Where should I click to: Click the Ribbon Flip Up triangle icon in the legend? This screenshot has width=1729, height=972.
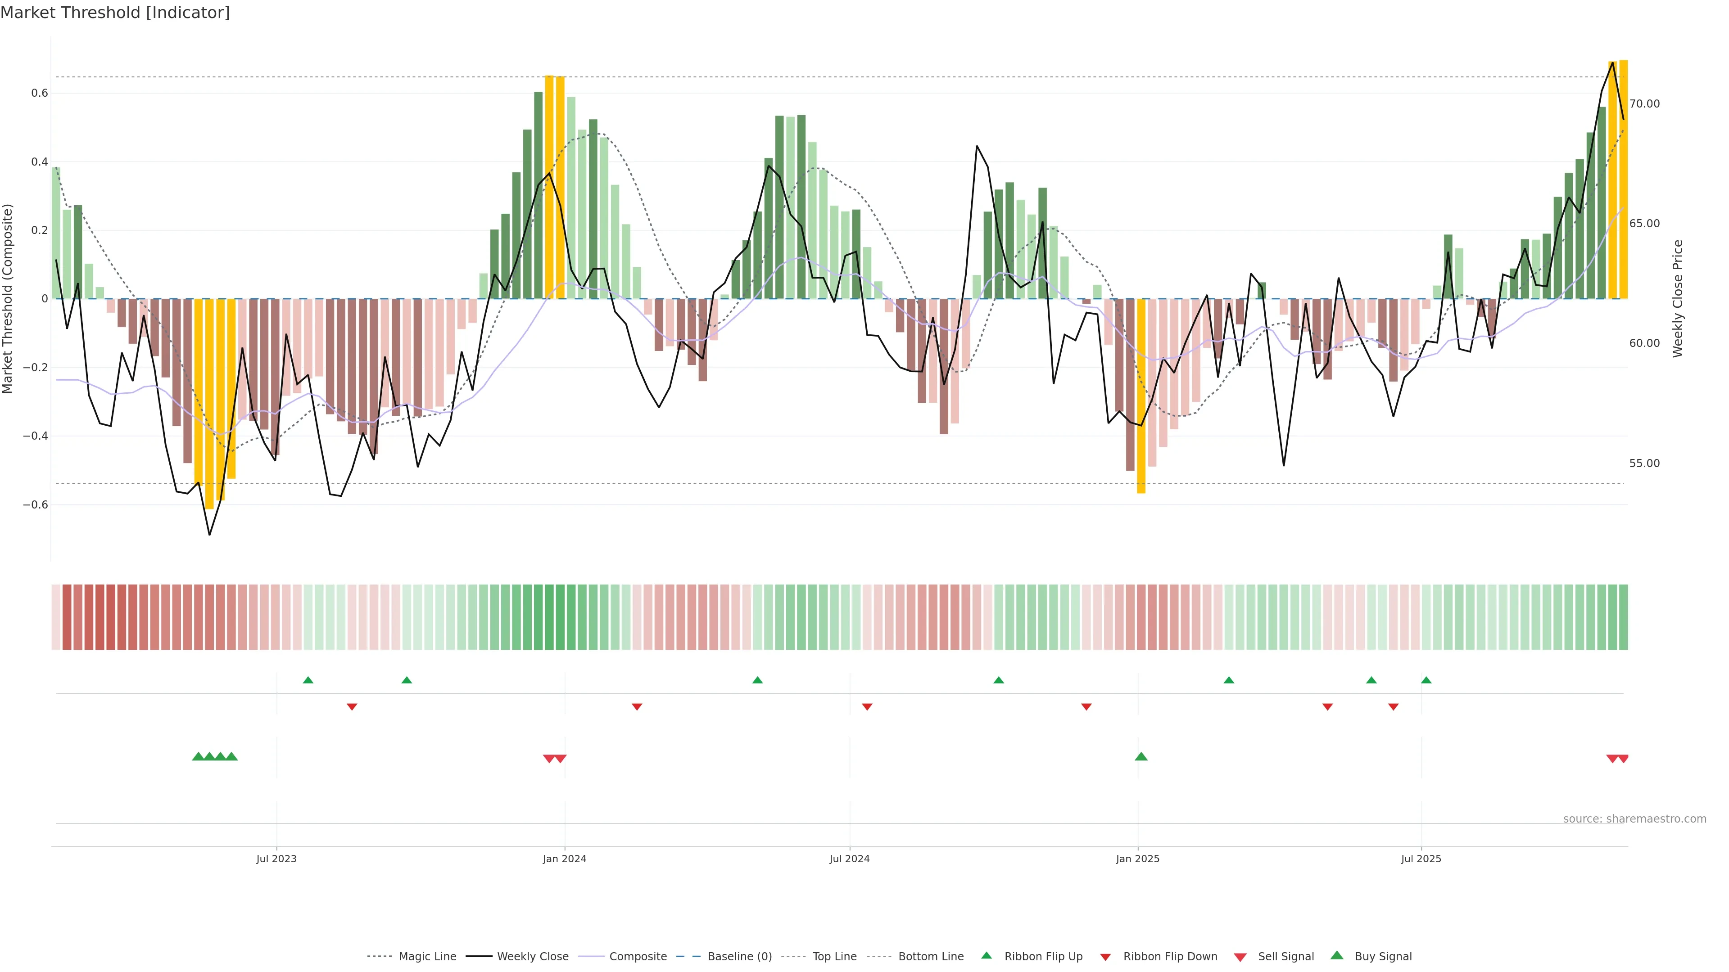[x=986, y=955]
